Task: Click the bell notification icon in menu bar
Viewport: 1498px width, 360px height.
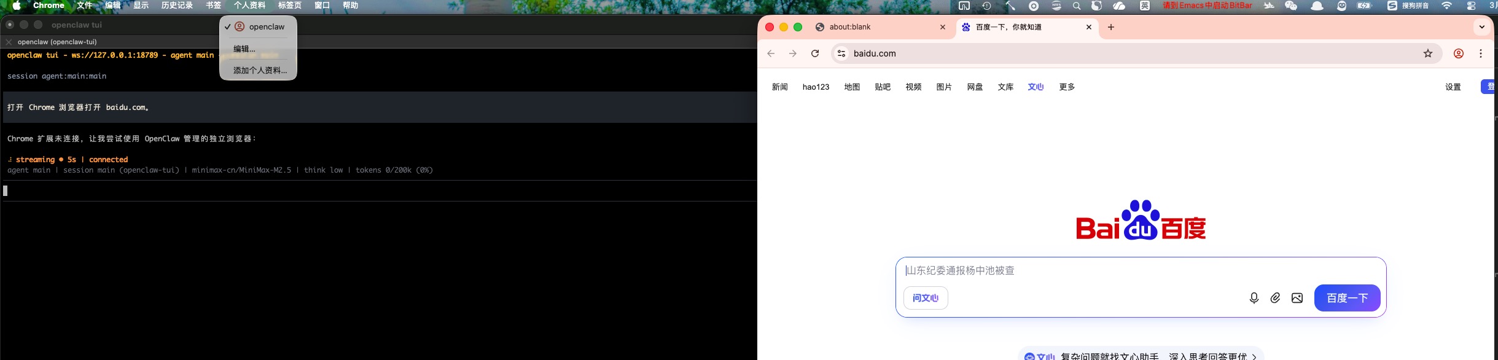Action: (1317, 6)
